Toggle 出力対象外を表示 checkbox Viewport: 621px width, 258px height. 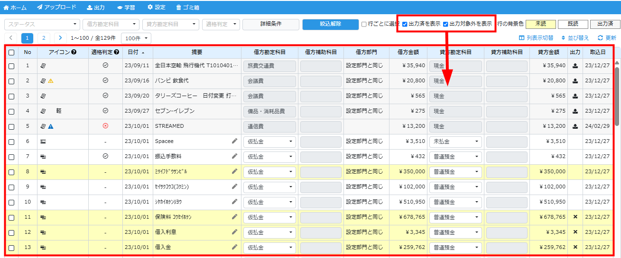tap(445, 24)
